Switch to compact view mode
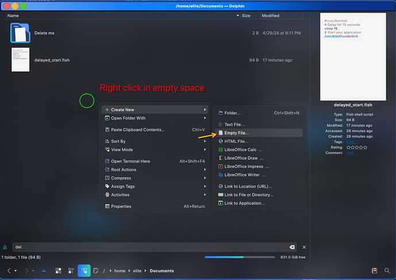 71,270
